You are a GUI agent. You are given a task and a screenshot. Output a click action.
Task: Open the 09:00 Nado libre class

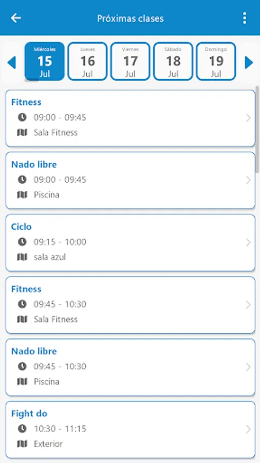coord(130,181)
